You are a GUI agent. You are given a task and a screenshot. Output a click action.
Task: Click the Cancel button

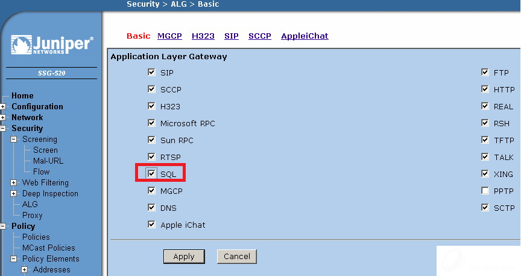[x=237, y=256]
